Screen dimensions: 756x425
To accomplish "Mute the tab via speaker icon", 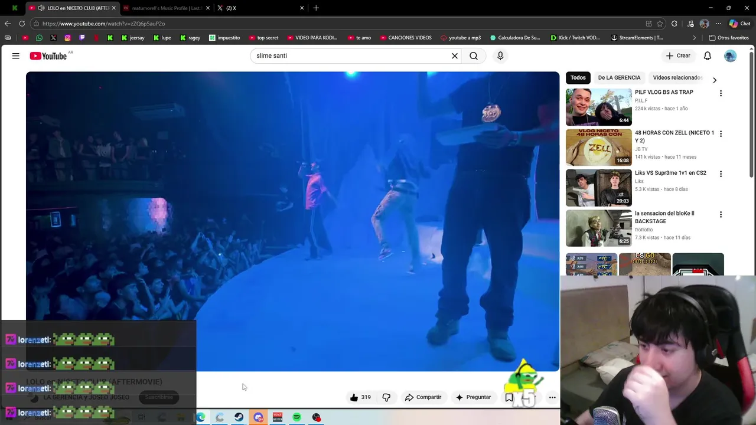I will pyautogui.click(x=41, y=8).
